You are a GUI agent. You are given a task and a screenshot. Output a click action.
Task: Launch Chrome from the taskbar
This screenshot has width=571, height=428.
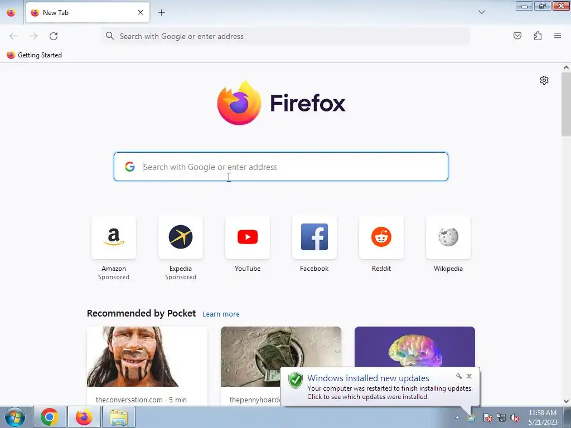click(50, 417)
